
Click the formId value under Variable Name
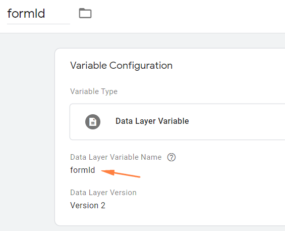83,170
